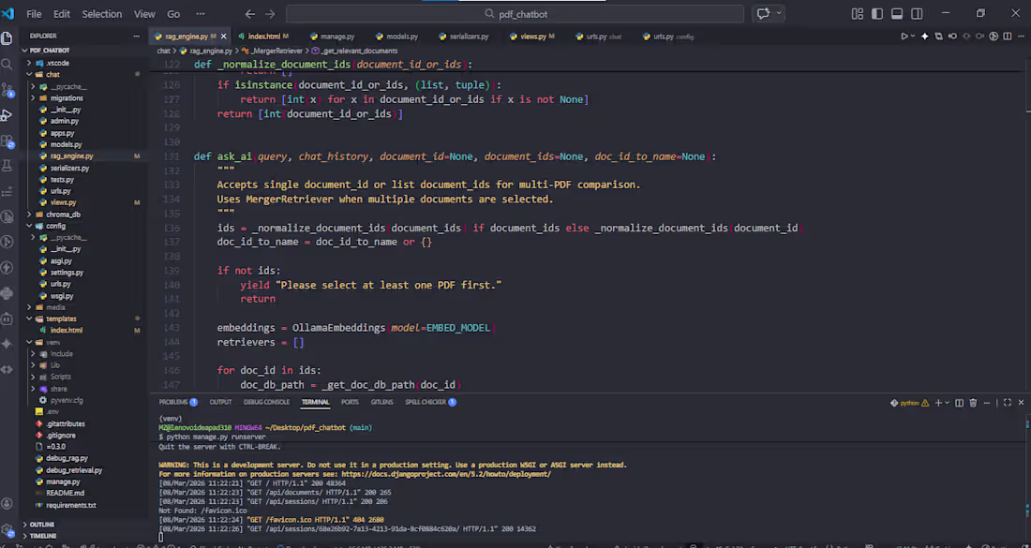The height and width of the screenshot is (548, 1031).
Task: Go forward with the navigation arrow
Action: click(x=270, y=14)
